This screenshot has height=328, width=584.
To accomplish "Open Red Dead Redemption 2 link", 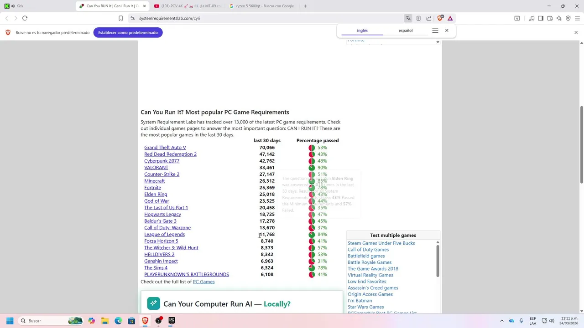I will tap(170, 154).
